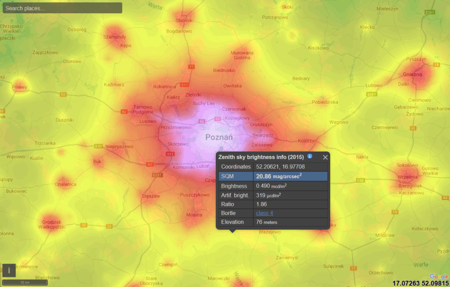Viewport: 450px width, 287px height.
Task: Click the Poznań label on the map
Action: click(219, 137)
